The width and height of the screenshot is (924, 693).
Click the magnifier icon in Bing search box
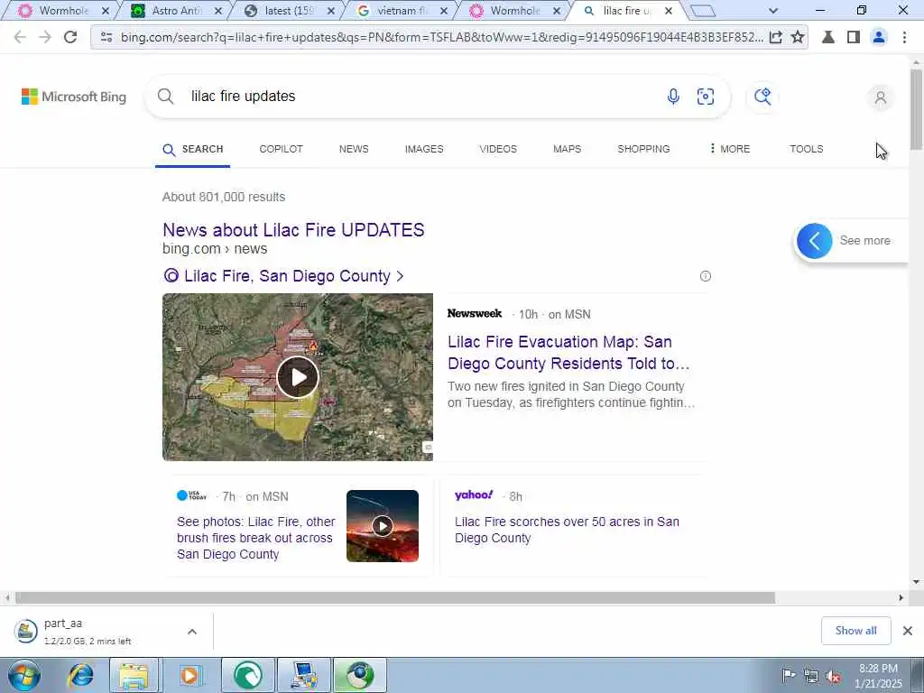(x=166, y=96)
